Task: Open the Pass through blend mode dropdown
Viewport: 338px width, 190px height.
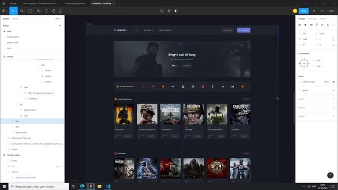Action: click(309, 82)
